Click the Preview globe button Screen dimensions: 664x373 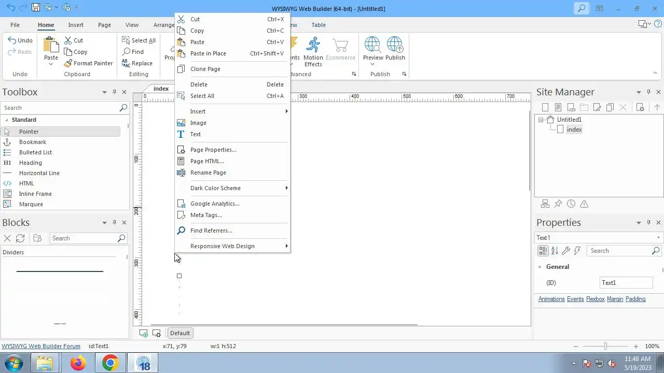[372, 45]
